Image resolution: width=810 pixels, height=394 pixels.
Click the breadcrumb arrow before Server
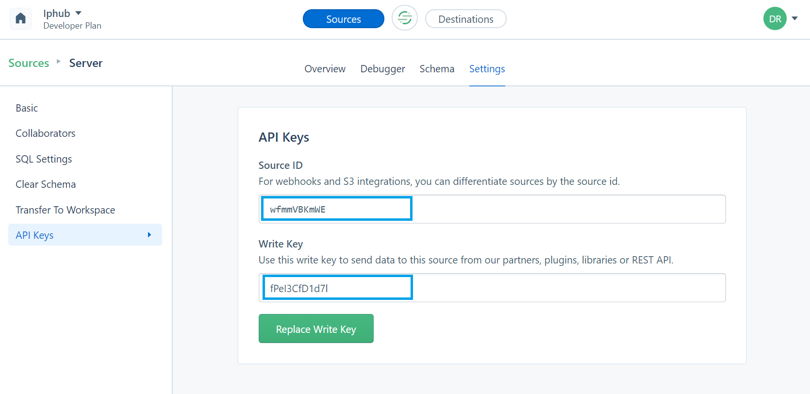click(59, 62)
